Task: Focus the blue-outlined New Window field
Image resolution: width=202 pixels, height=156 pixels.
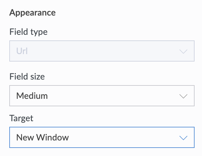Action: point(93,137)
